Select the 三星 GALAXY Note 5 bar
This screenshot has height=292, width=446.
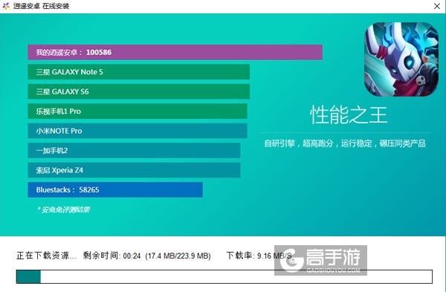[x=139, y=72]
